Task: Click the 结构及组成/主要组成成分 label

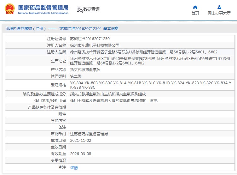Action: [44, 94]
